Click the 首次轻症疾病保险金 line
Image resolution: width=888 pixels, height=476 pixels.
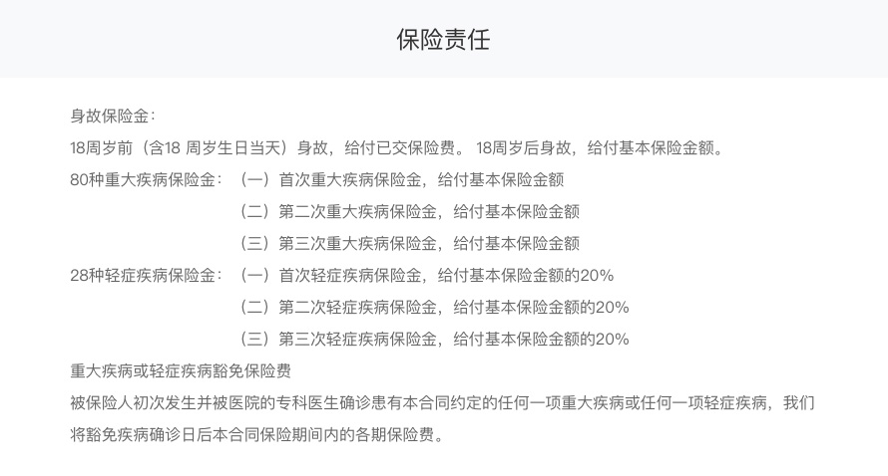[426, 275]
